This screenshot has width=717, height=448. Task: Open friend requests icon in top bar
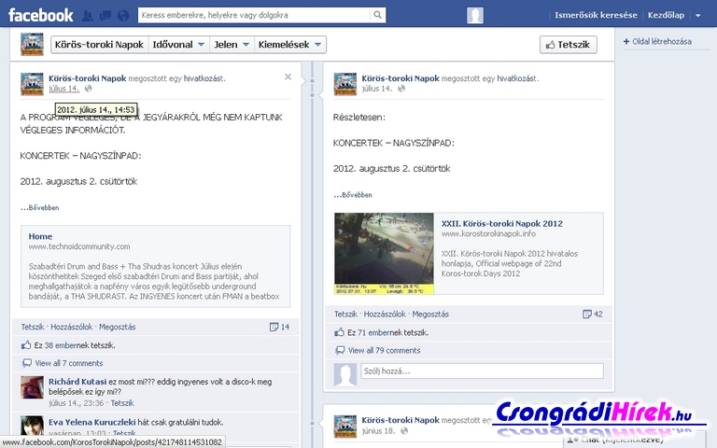[x=88, y=16]
